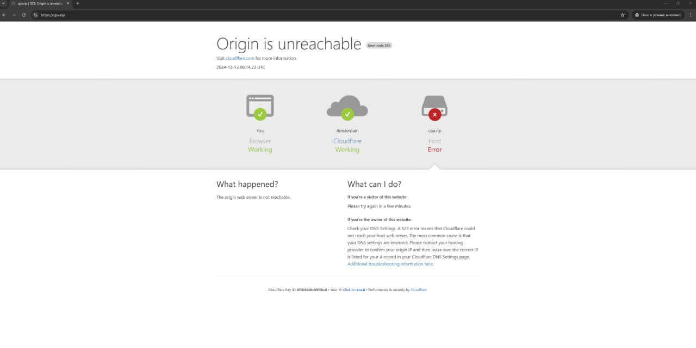Click the Error code 523 badge

(x=379, y=45)
